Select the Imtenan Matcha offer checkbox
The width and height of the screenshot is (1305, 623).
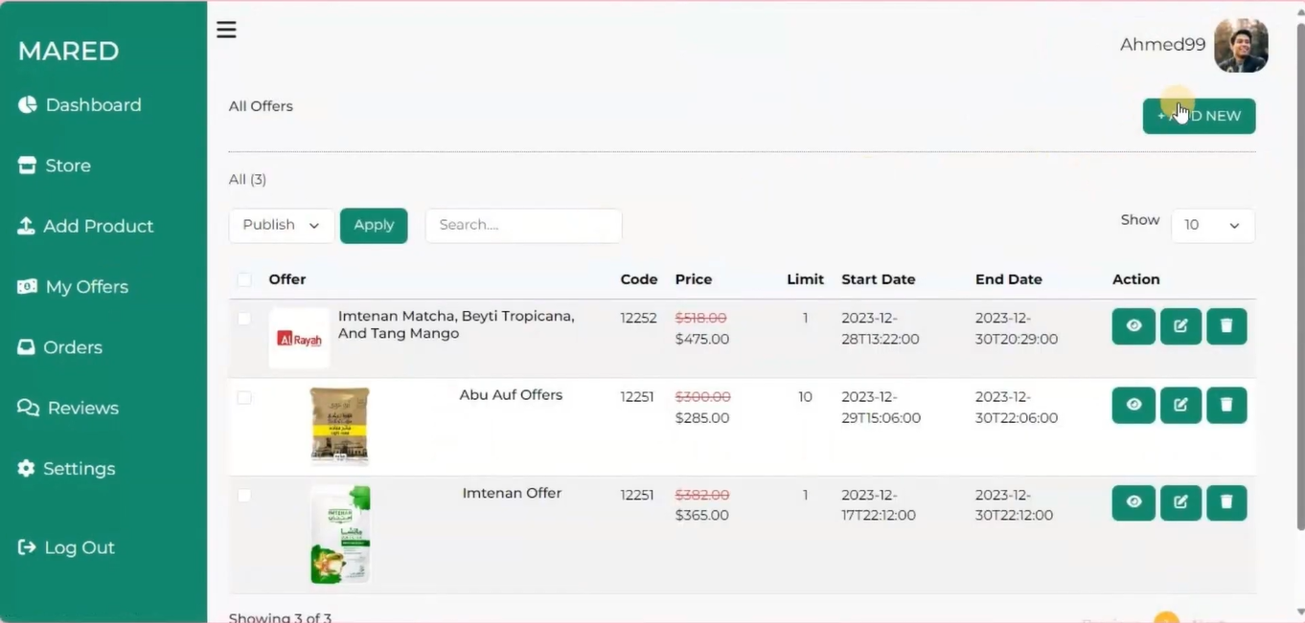click(x=244, y=319)
